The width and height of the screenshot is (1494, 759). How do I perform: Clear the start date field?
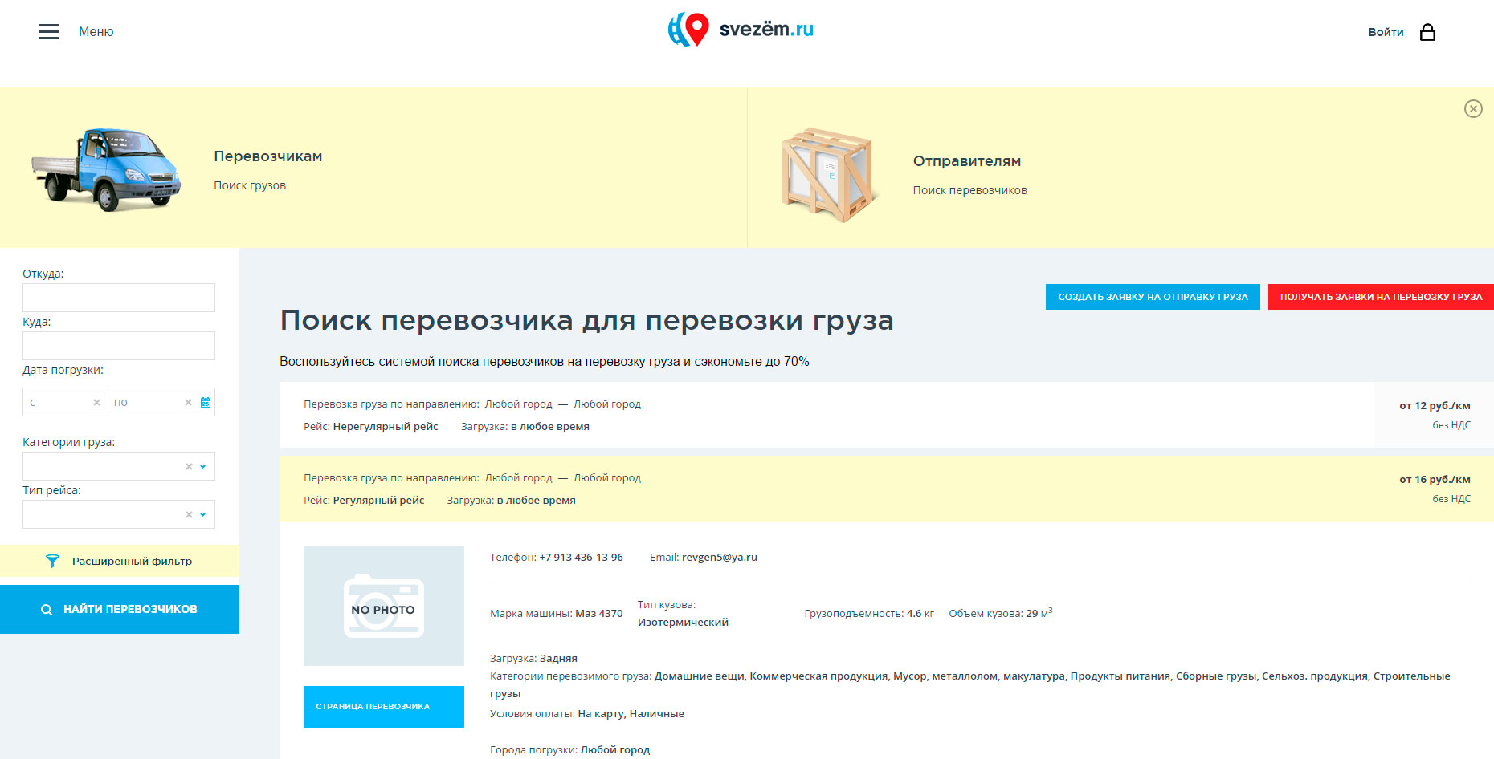(96, 402)
